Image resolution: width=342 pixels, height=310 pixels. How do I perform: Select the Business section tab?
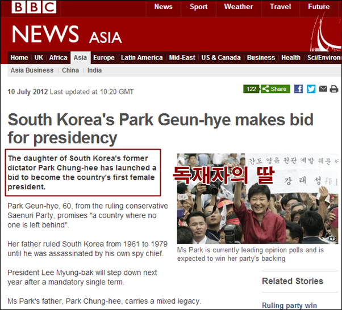261,58
